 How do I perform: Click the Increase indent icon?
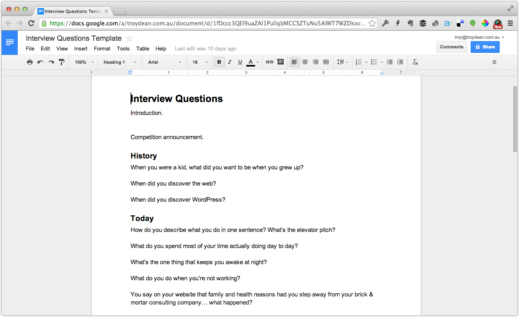[x=400, y=62]
